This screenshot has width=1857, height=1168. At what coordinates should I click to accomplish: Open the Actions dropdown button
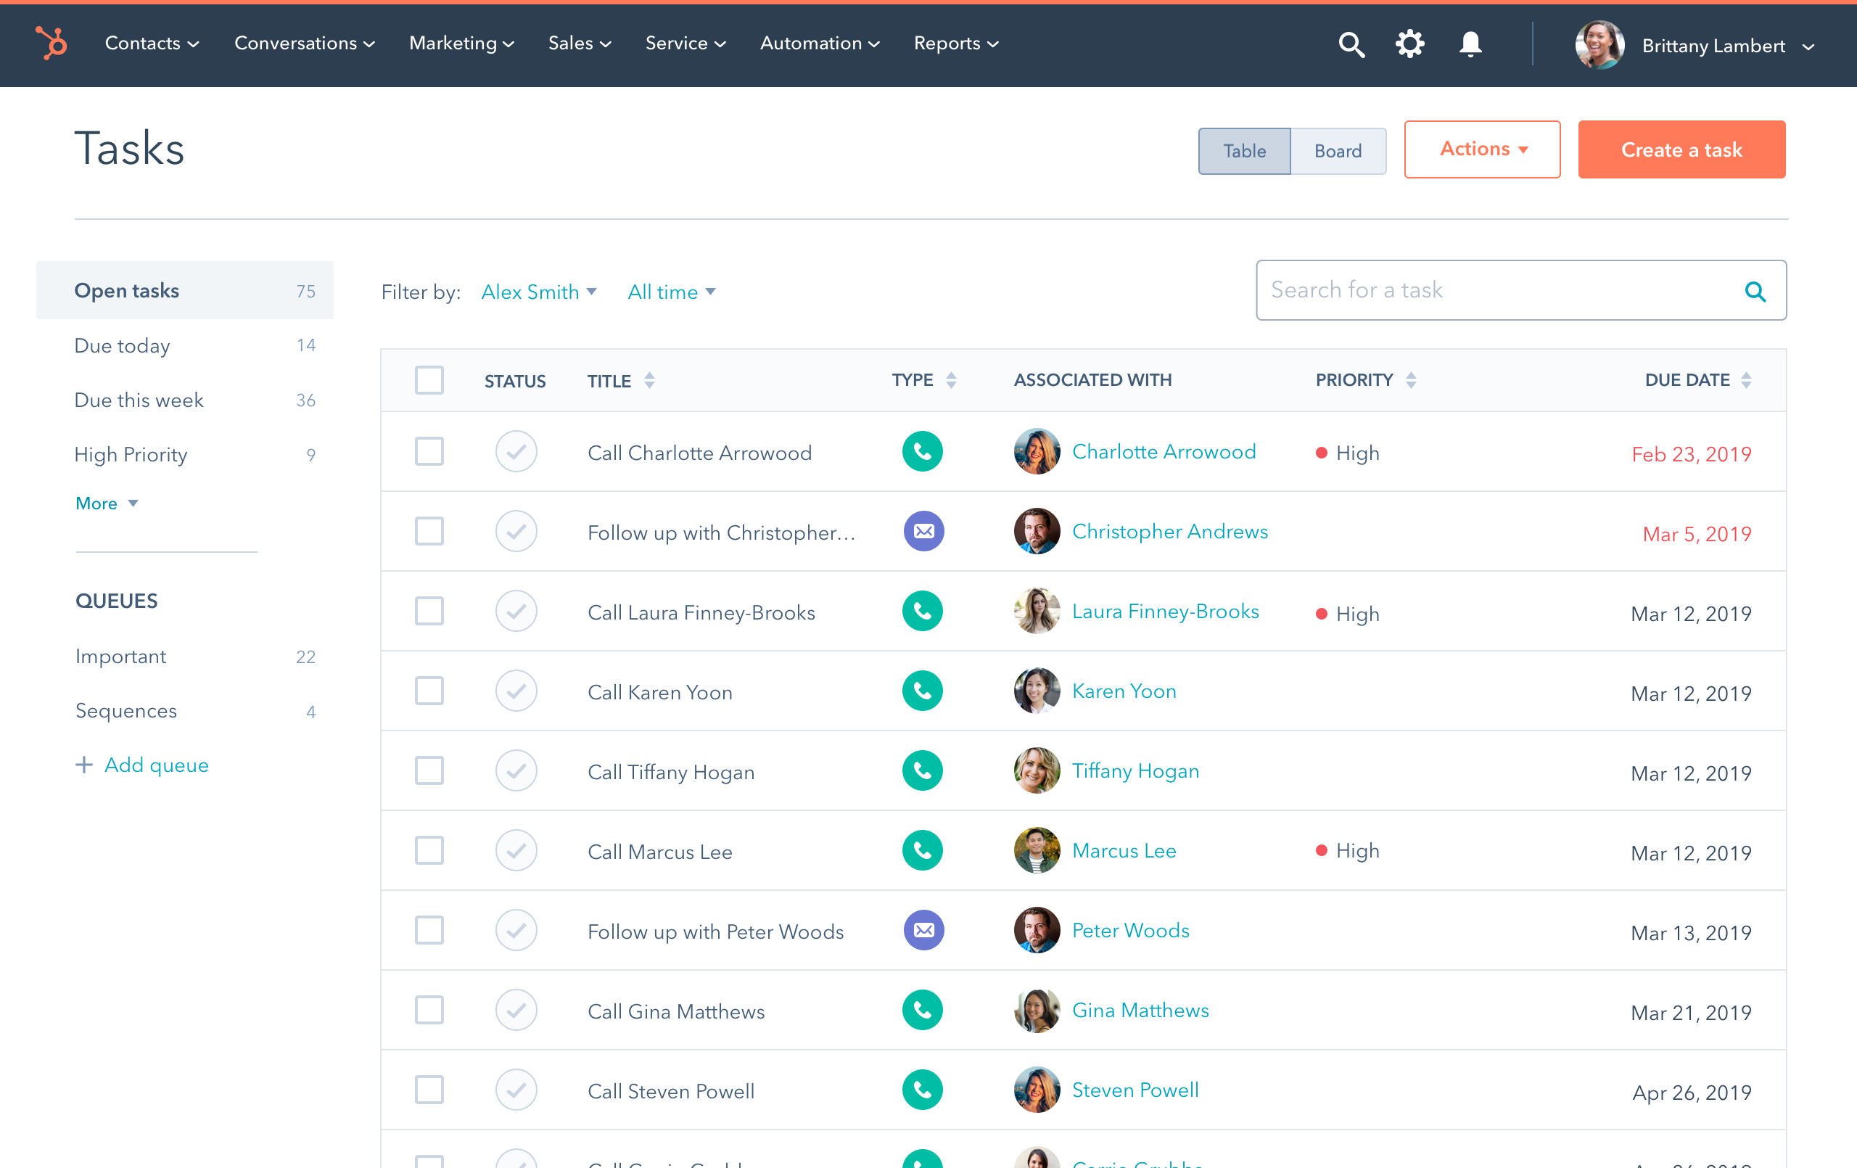1481,149
